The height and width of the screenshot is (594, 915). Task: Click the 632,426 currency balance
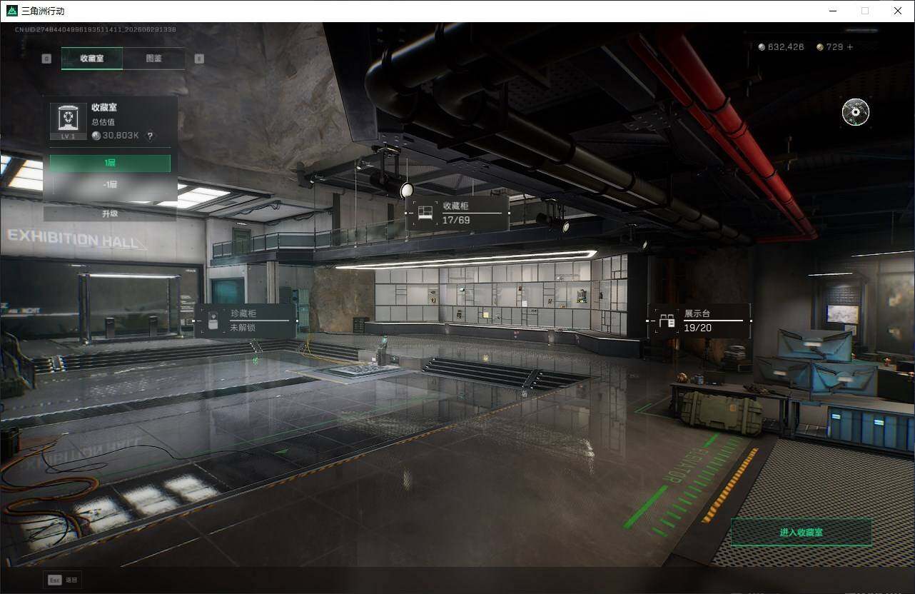point(786,47)
